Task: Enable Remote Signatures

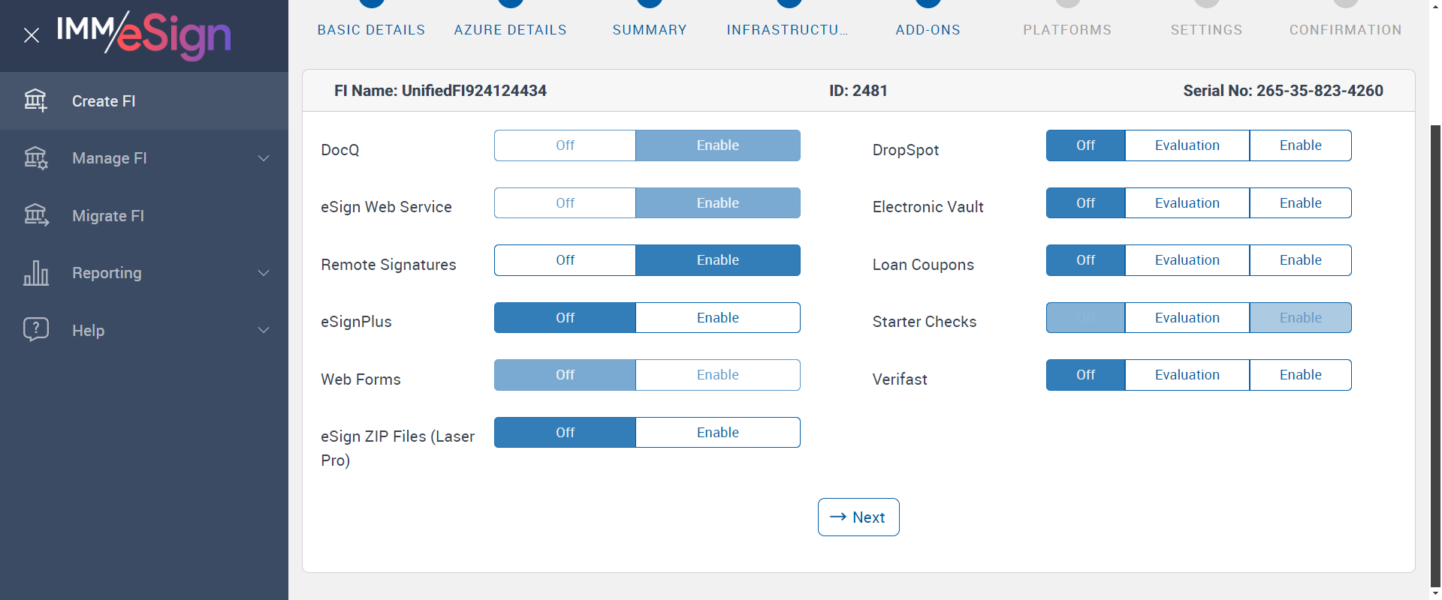Action: point(718,260)
